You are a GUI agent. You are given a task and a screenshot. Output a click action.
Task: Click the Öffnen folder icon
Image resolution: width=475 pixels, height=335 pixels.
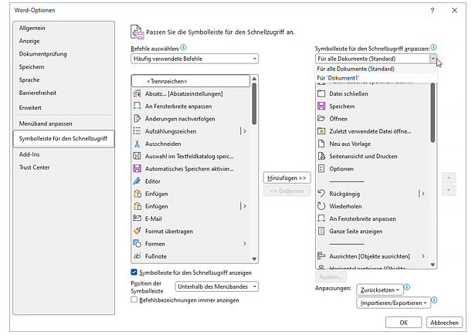click(x=322, y=119)
